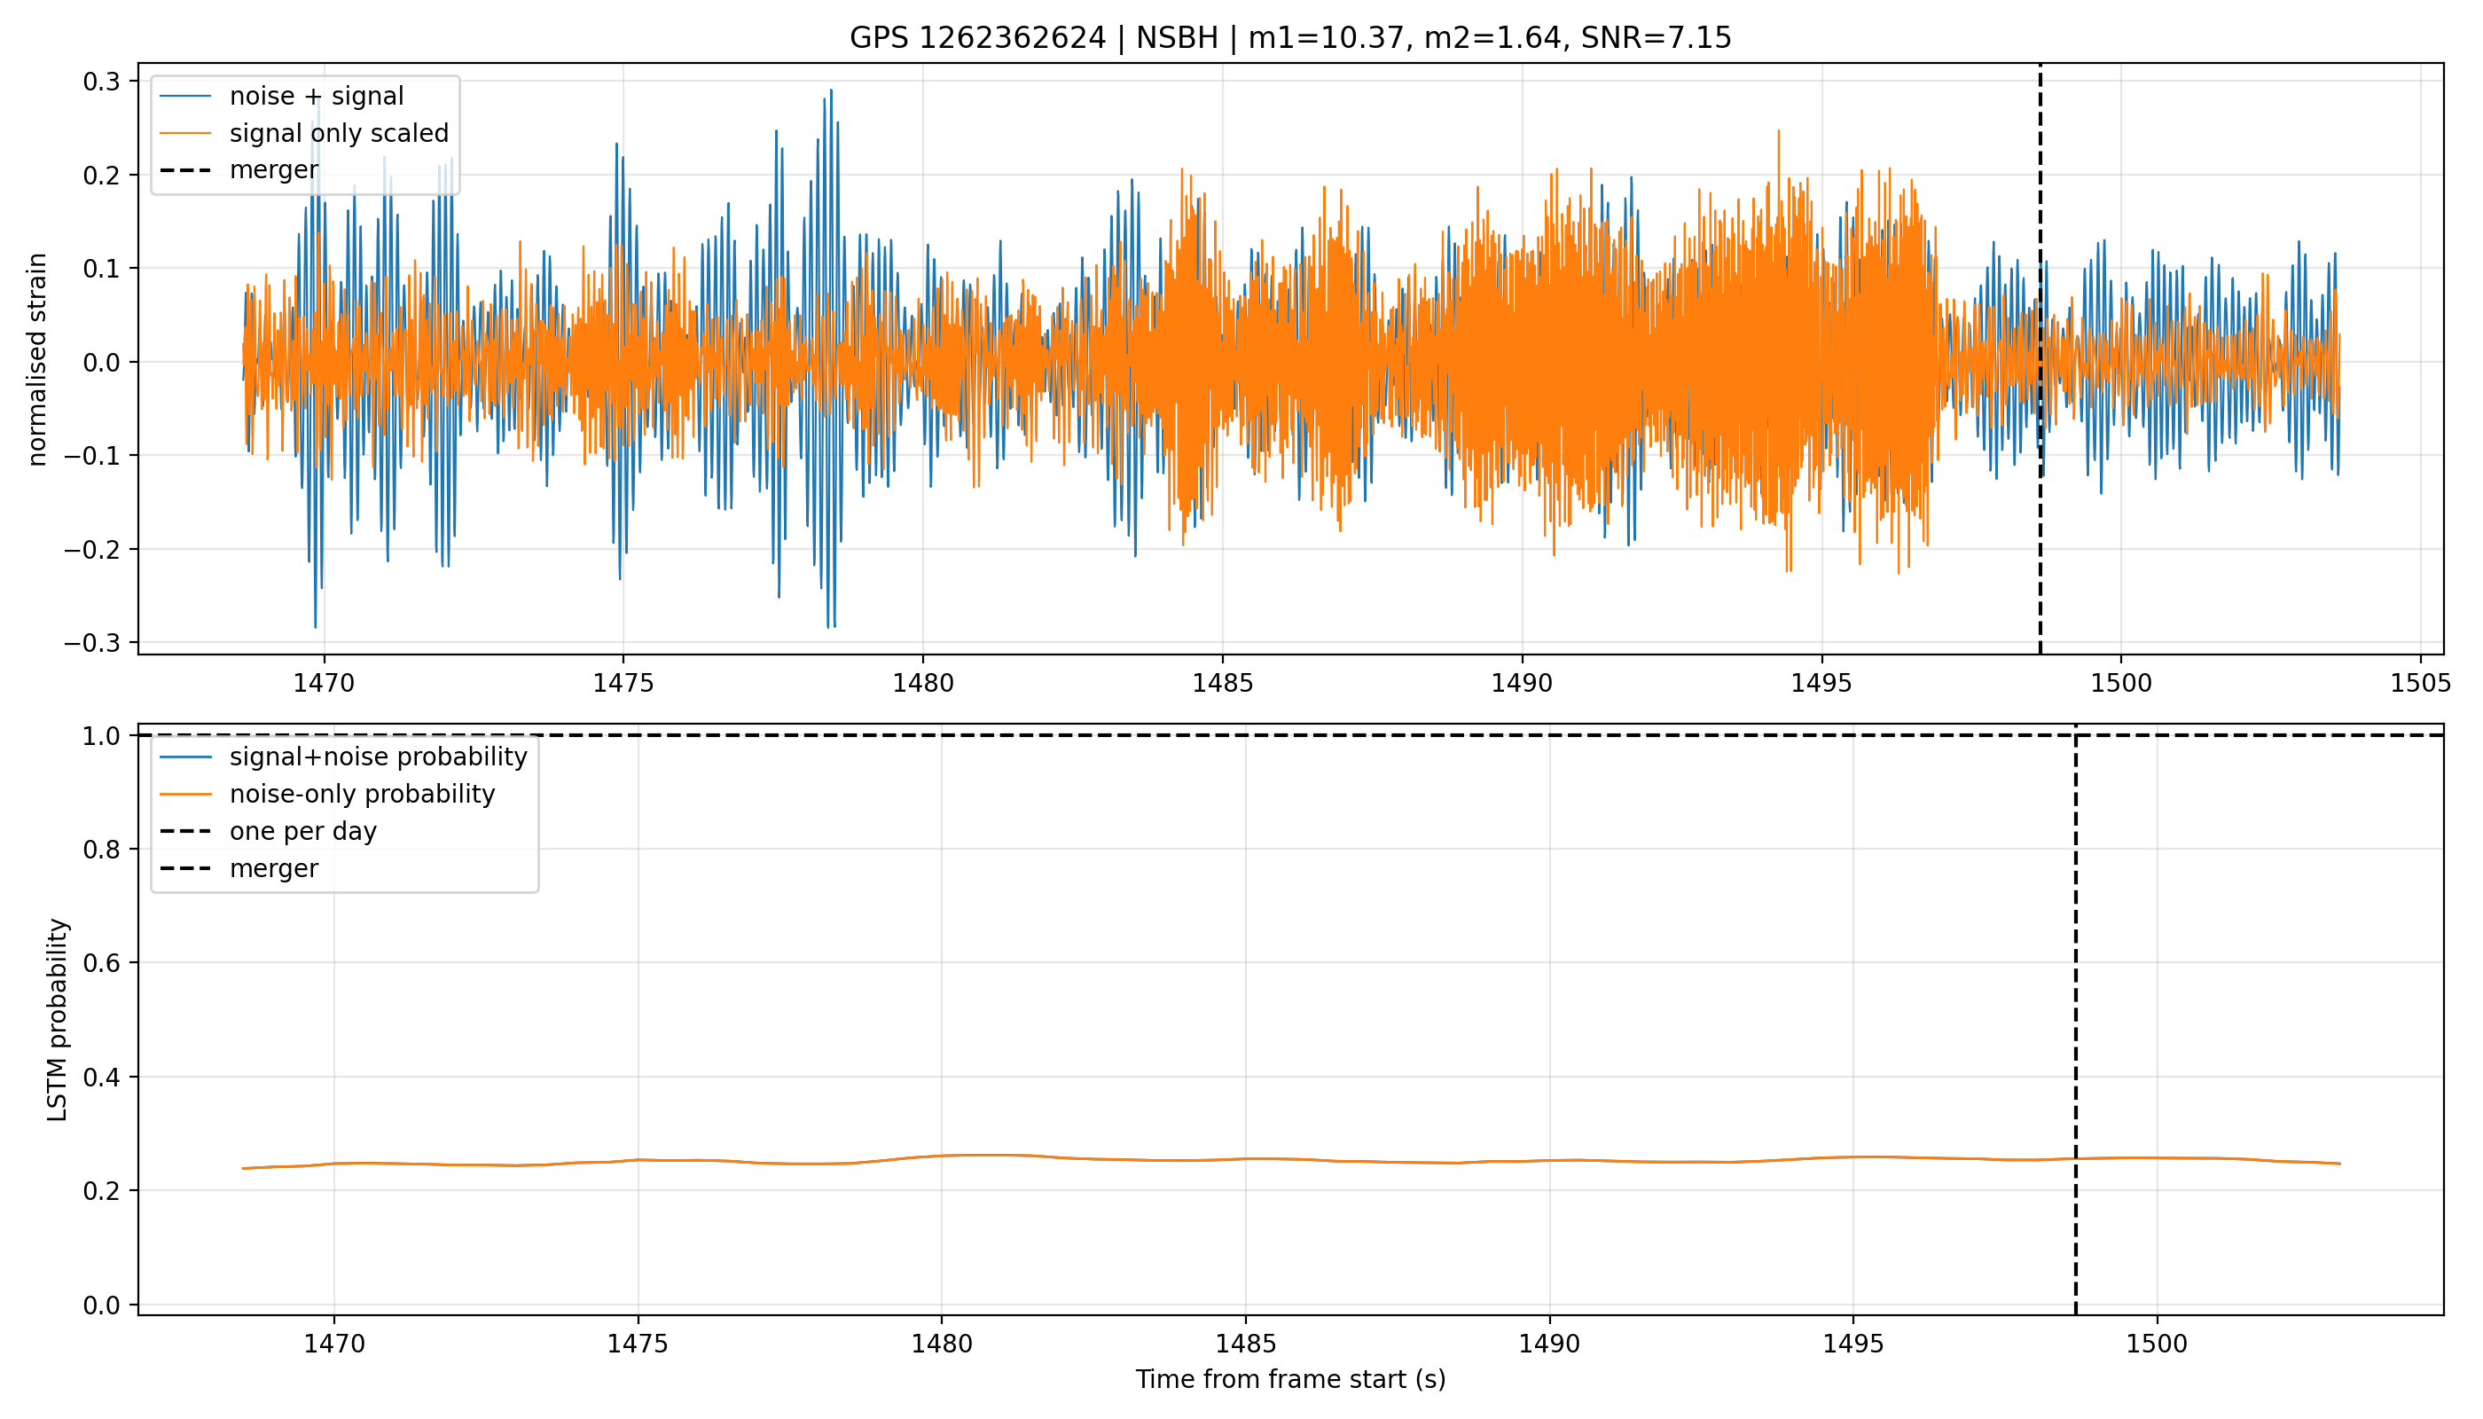Click the orange swatch for 'signal only scaled'

(185, 132)
